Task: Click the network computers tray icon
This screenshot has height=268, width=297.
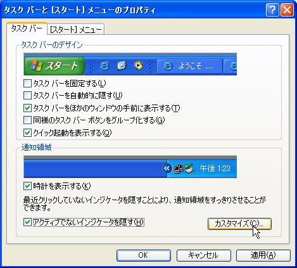Action: click(179, 169)
